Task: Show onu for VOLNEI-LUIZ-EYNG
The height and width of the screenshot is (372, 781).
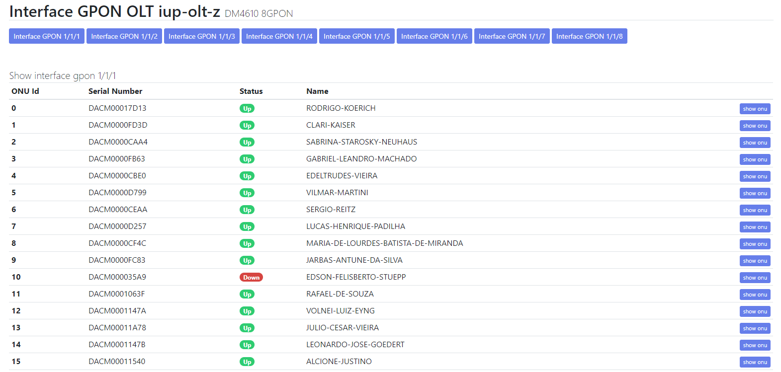Action: [x=755, y=311]
